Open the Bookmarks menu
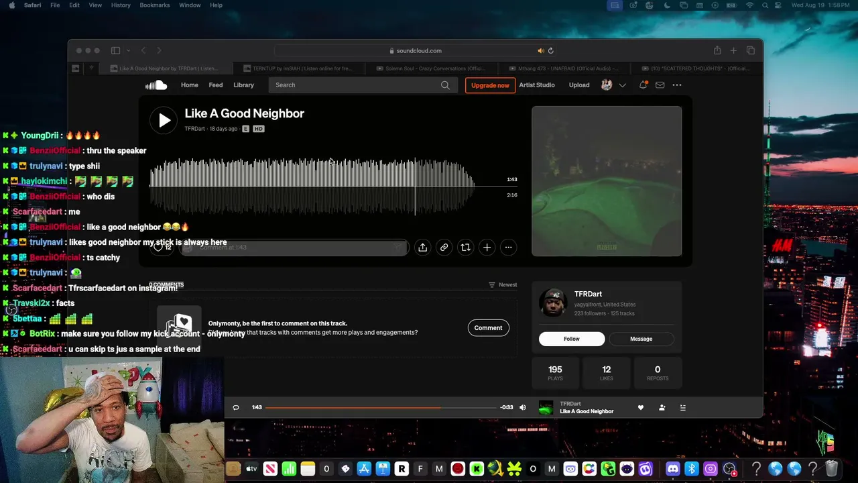The image size is (858, 483). pos(155,5)
